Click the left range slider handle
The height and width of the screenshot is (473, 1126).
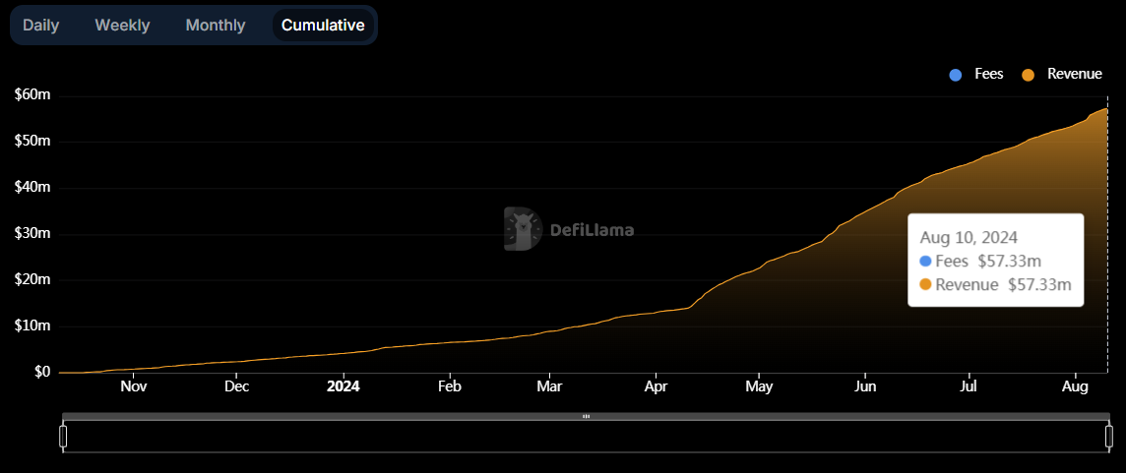coord(63,436)
